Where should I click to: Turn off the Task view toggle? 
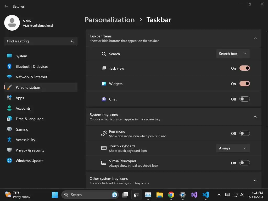click(245, 68)
